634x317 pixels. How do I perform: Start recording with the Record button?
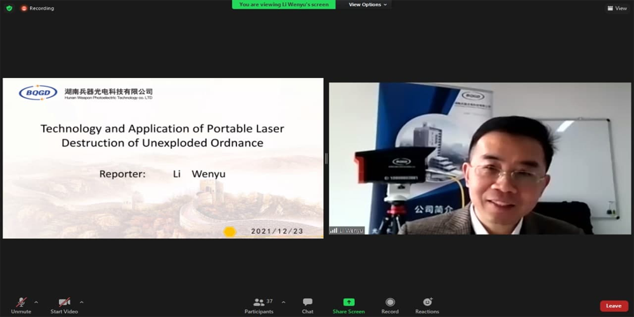[390, 305]
